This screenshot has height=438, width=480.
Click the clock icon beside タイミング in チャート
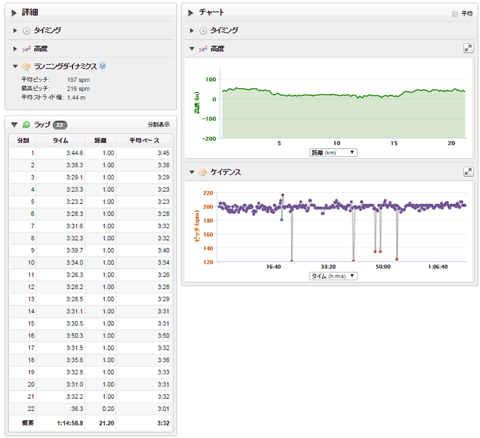click(x=203, y=30)
